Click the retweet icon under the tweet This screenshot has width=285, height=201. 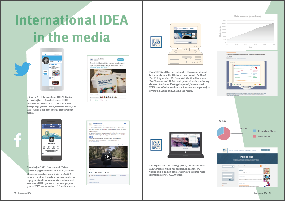(x=96, y=100)
